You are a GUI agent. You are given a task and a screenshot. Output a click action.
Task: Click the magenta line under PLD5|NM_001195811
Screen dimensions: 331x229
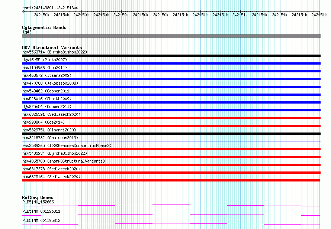point(171,215)
